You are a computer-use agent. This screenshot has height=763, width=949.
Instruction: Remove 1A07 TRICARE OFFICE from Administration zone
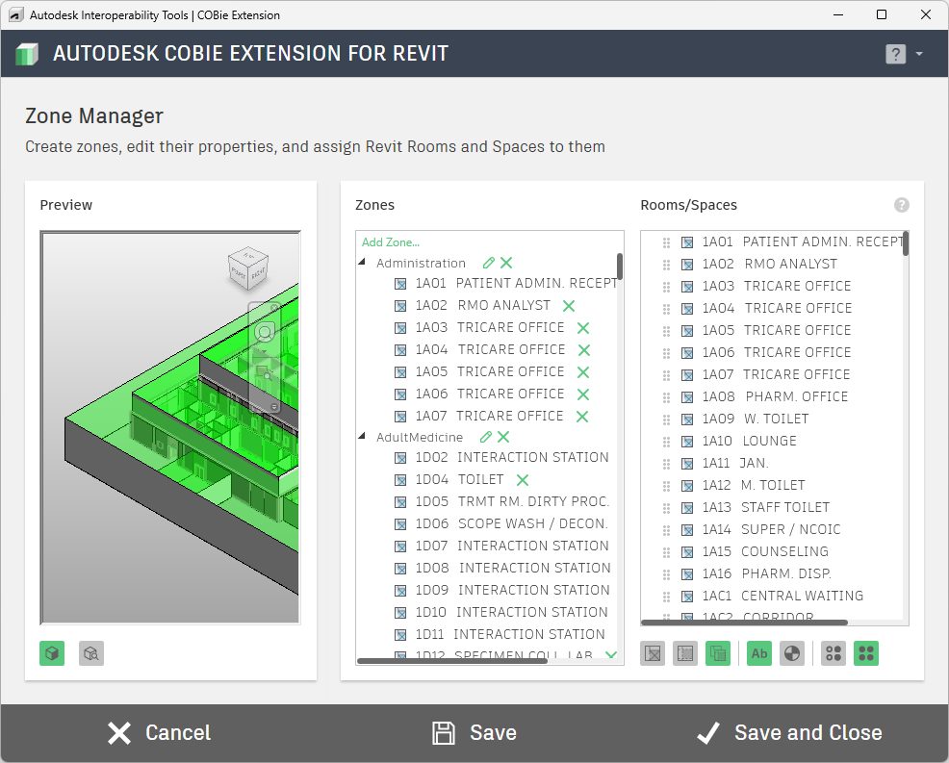click(582, 417)
